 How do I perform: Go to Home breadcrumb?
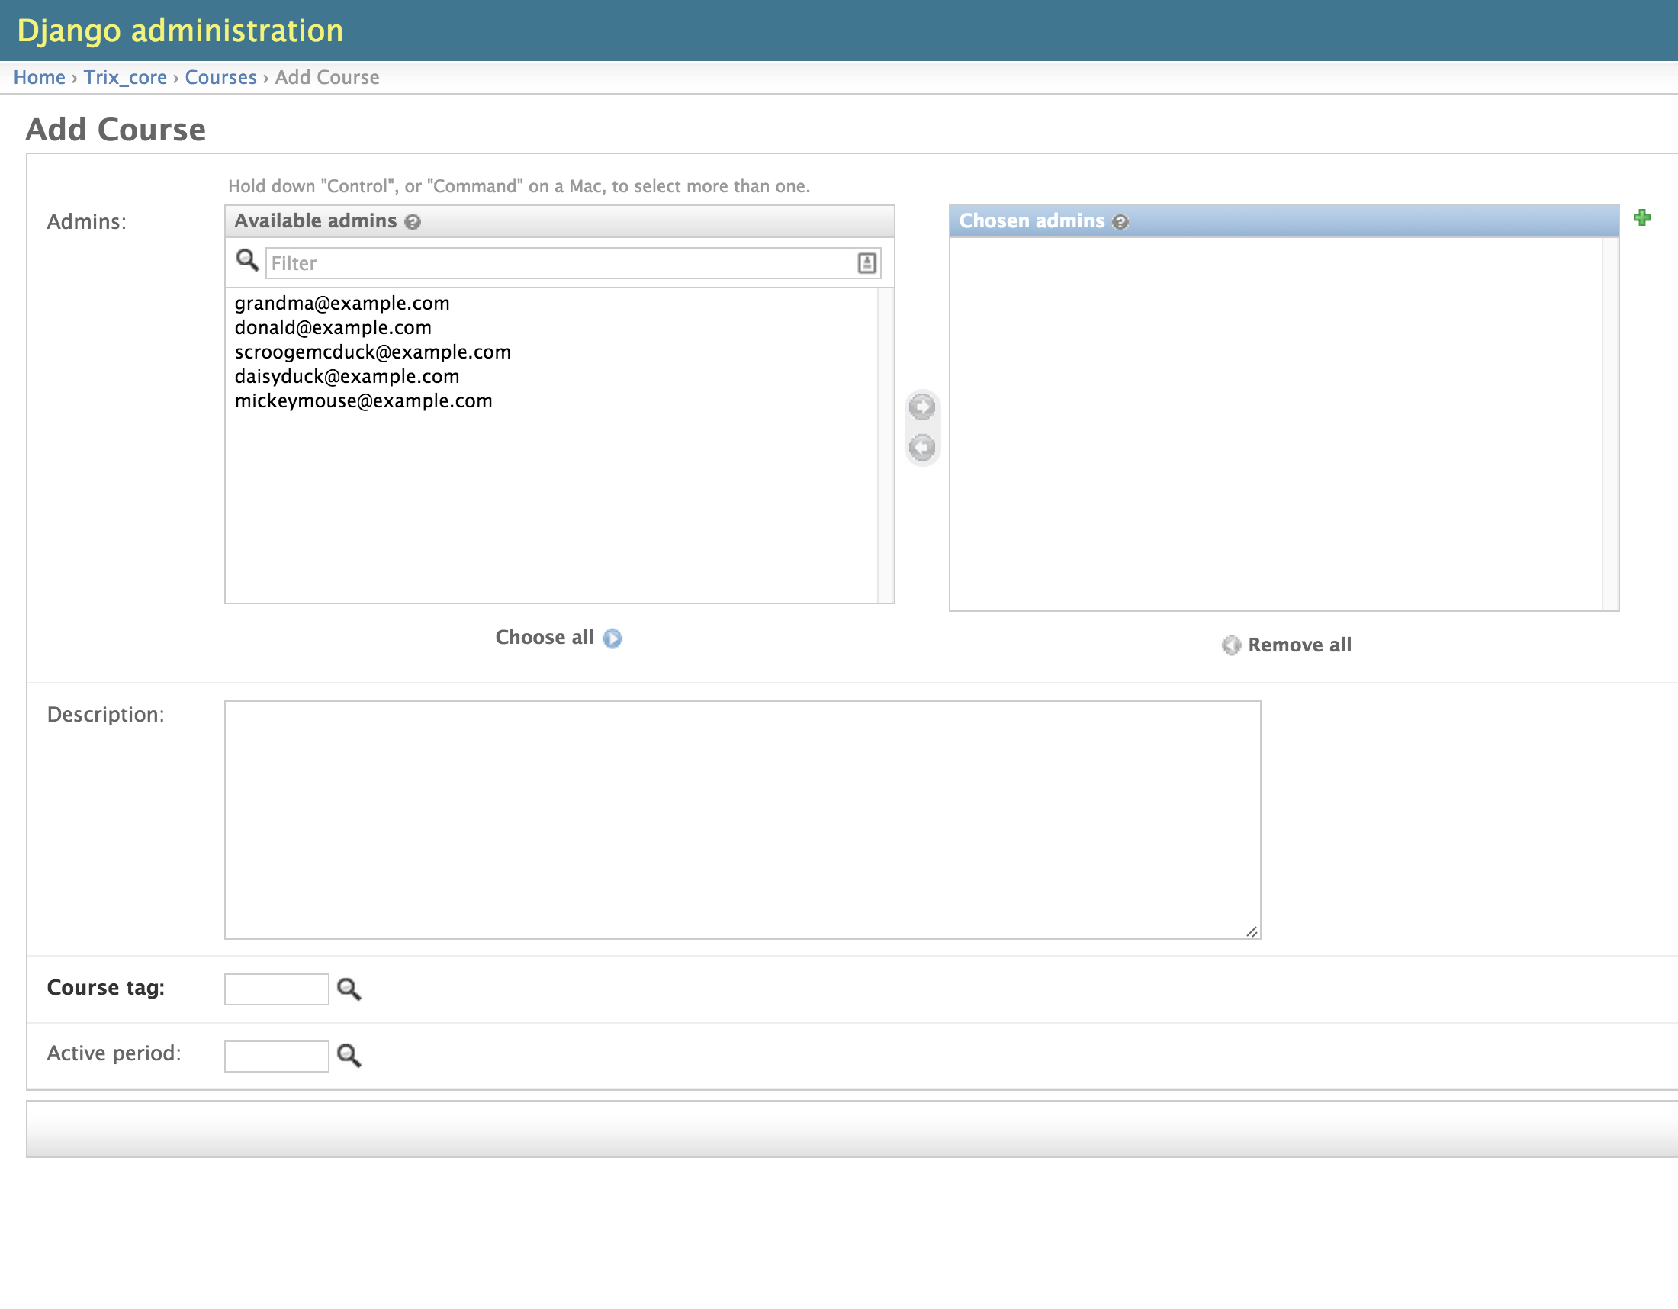[x=39, y=78]
